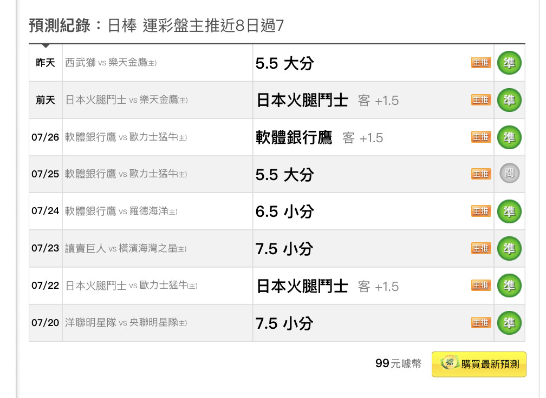Select 6.5 小分 prediction on 07/24
Screen dimensions: 546x398
[x=285, y=211]
